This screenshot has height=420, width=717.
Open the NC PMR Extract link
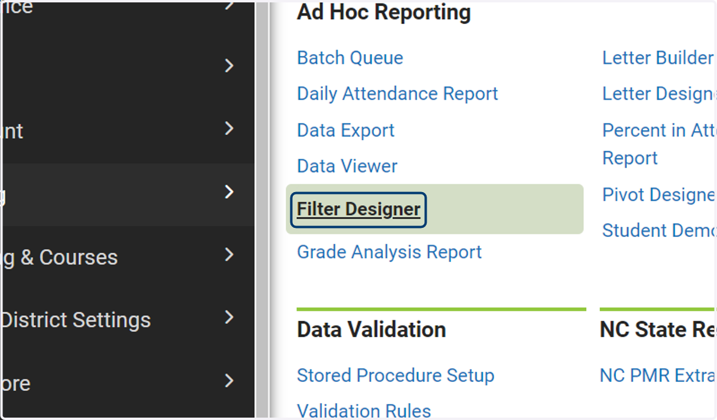[x=658, y=375]
